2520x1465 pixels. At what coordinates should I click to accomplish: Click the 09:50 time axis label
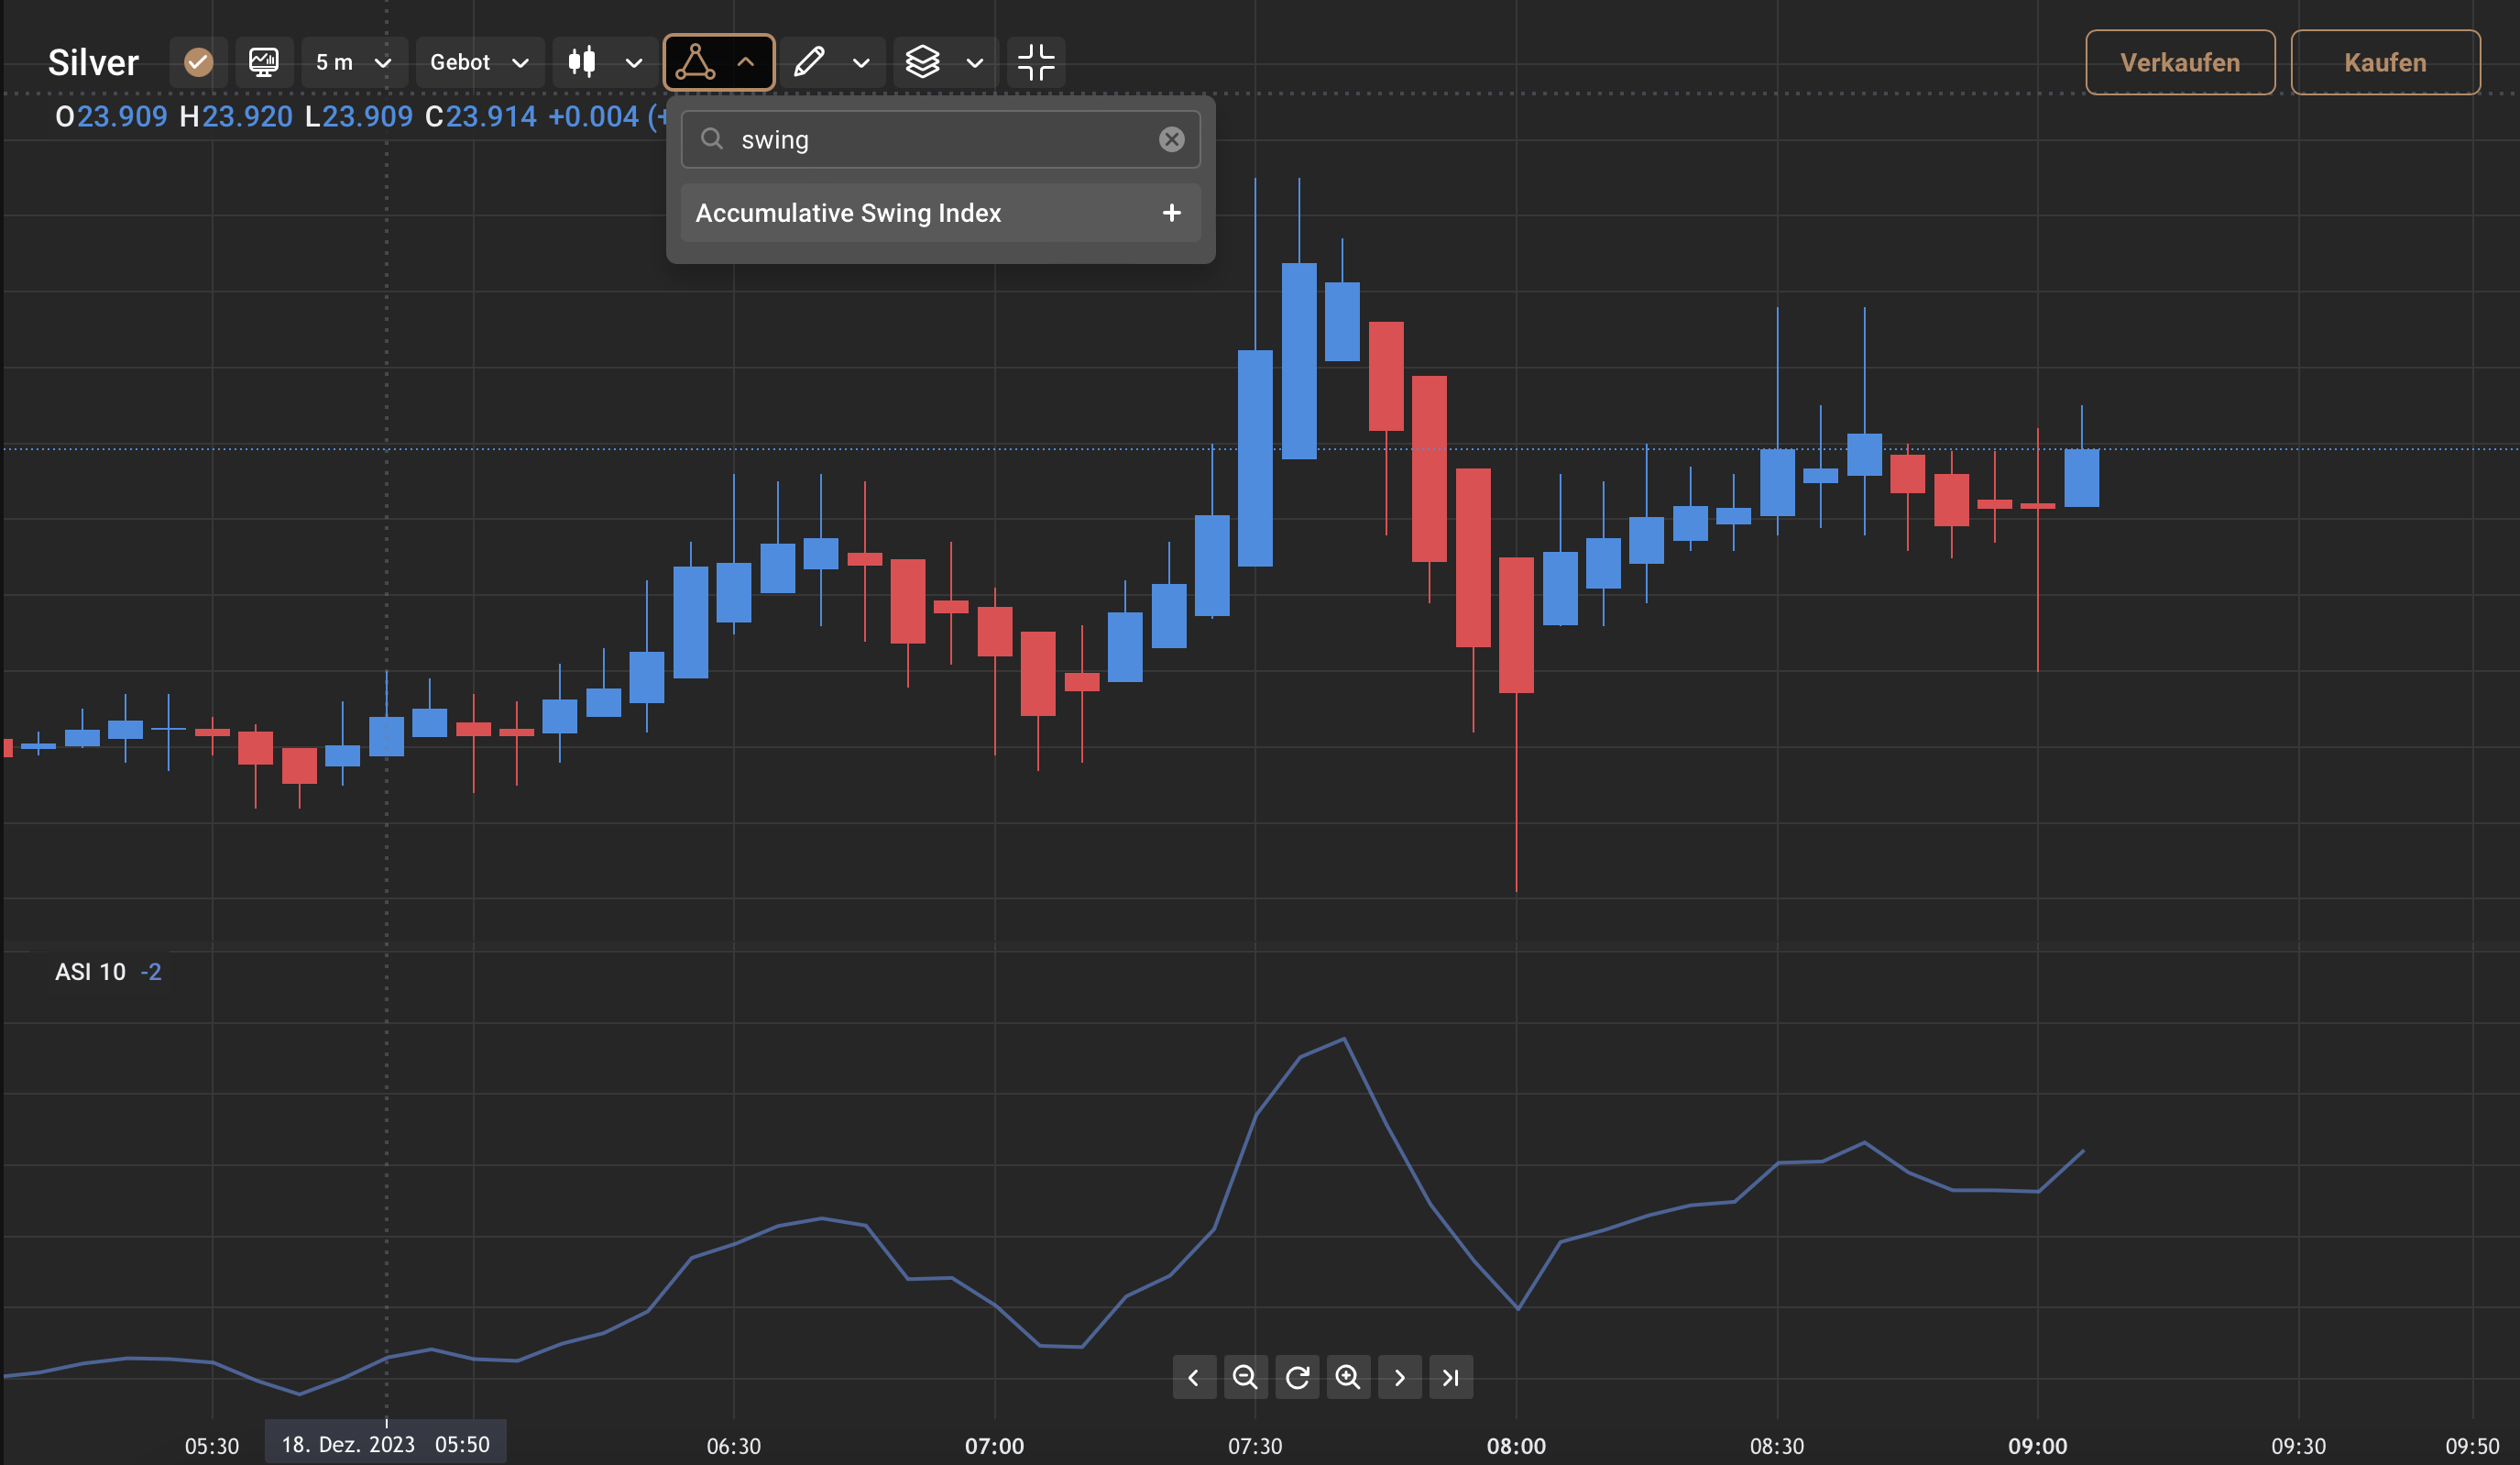[2472, 1446]
